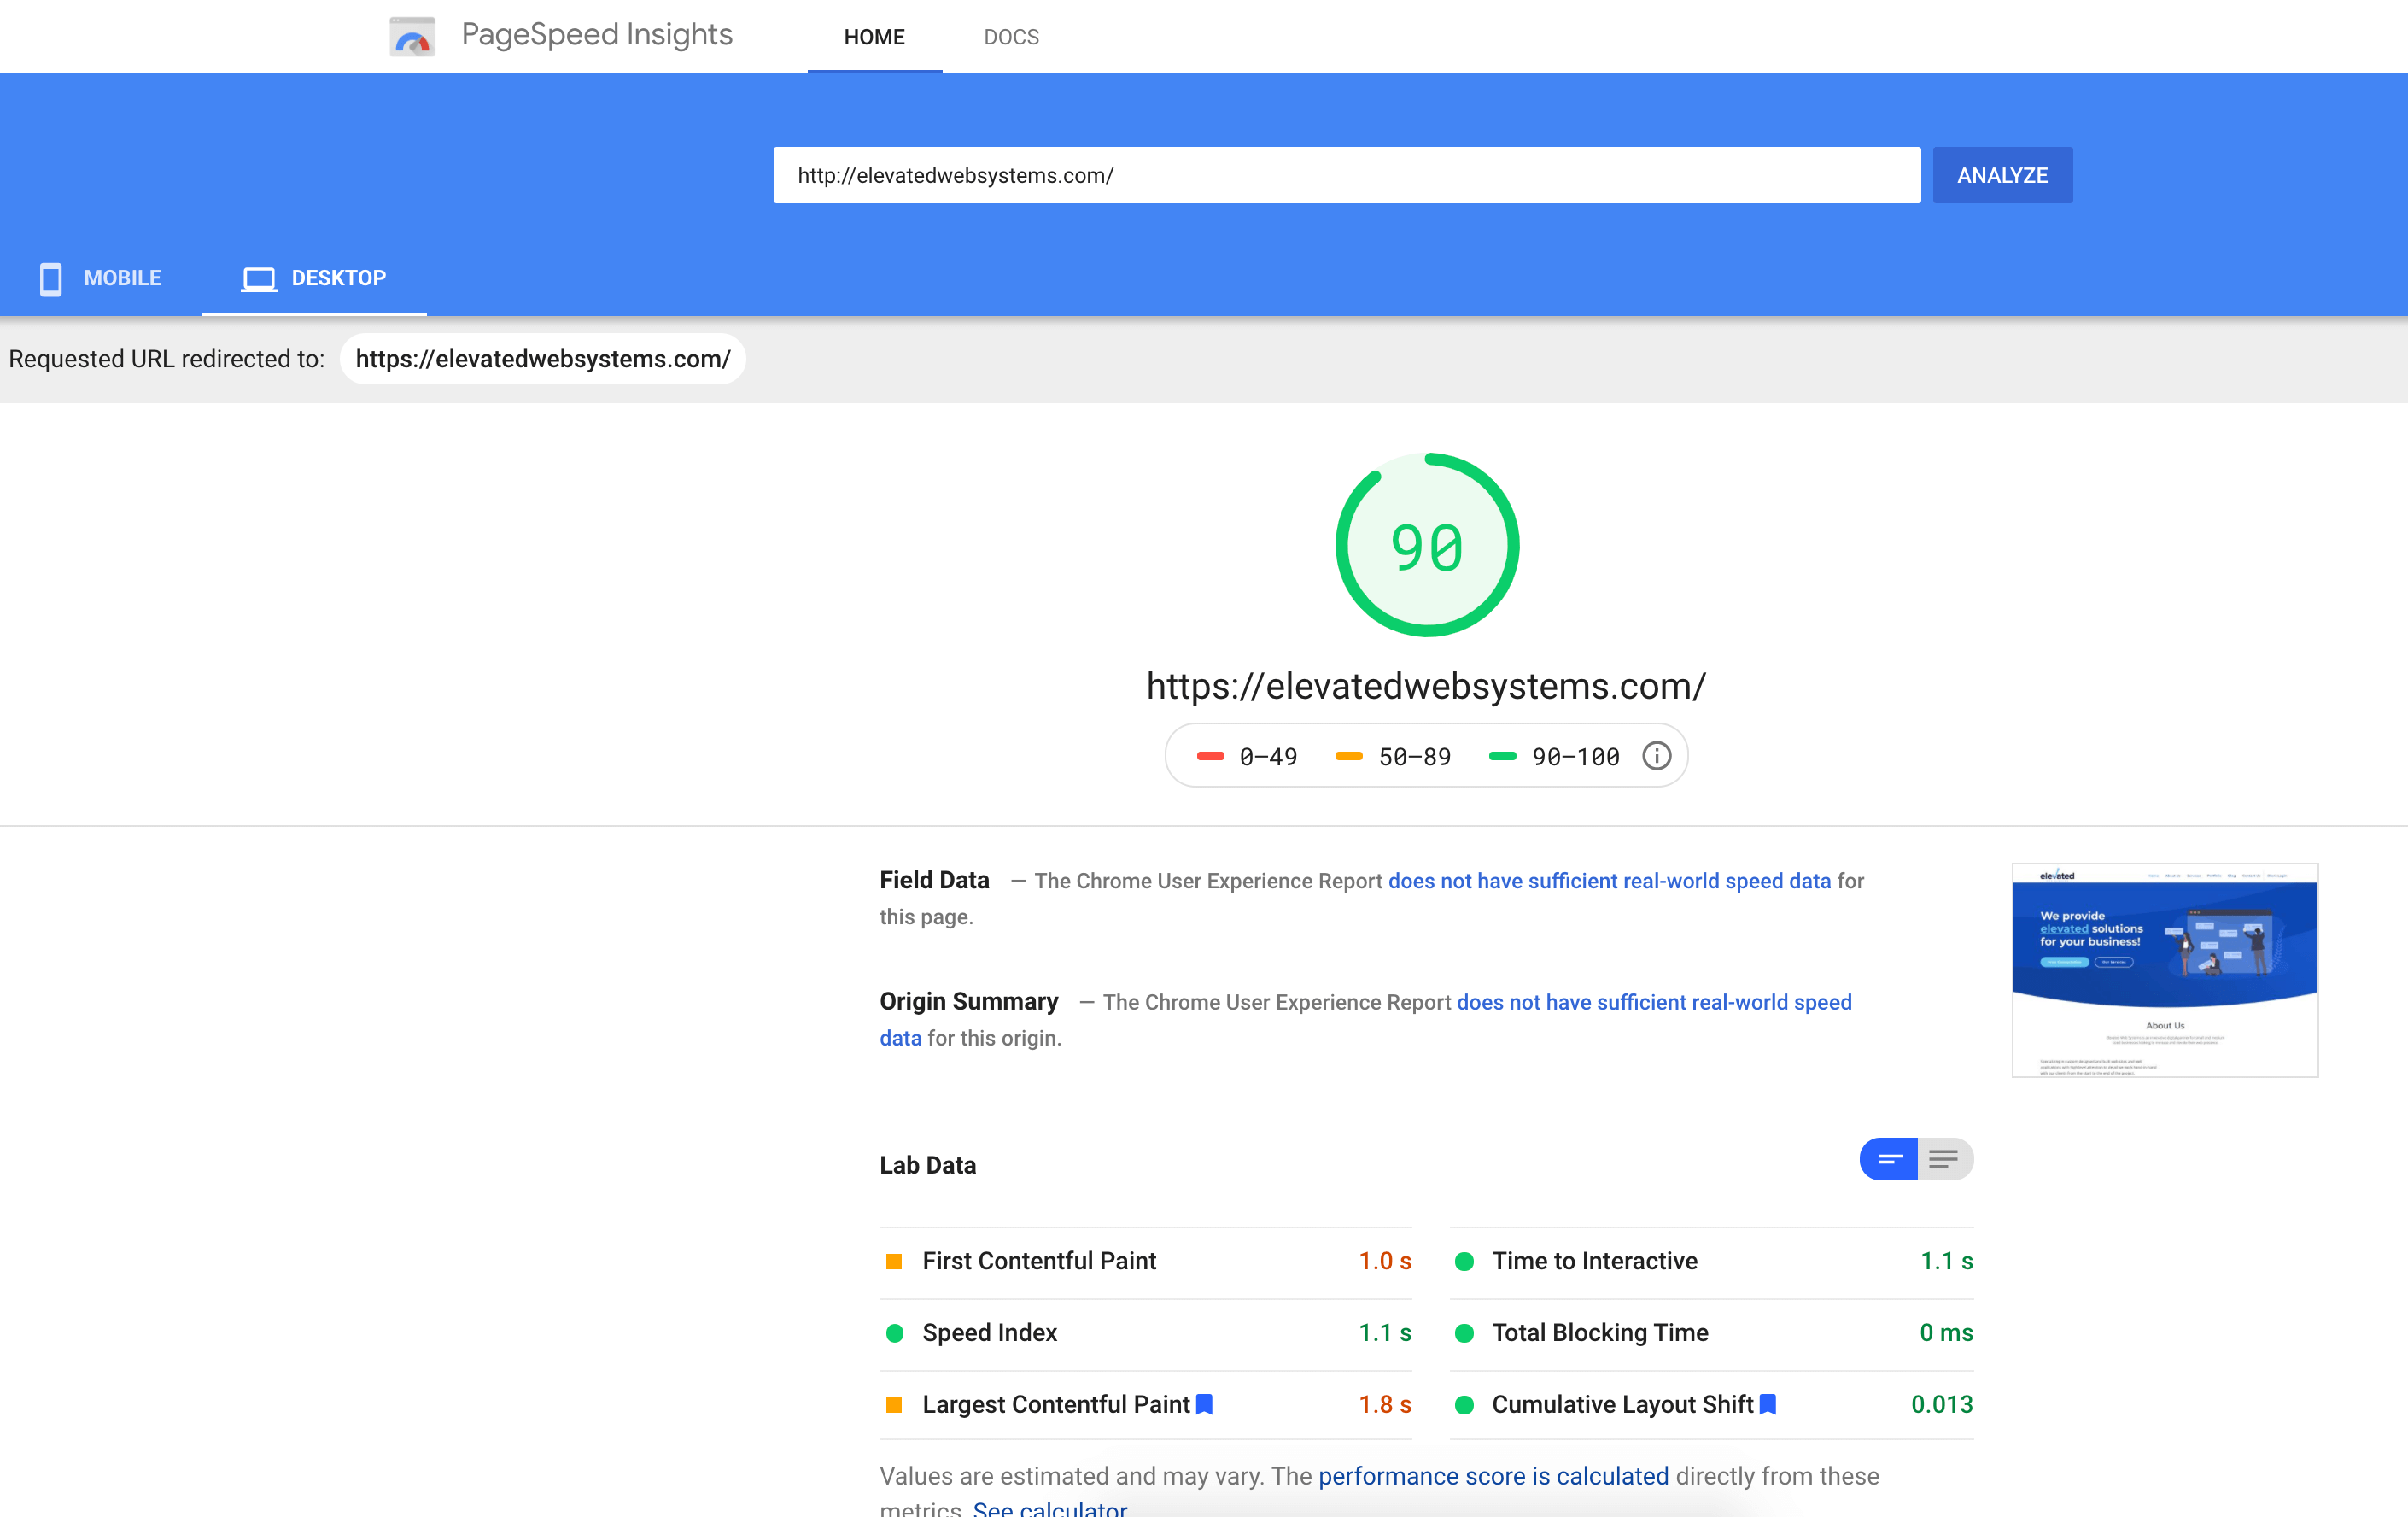
Task: Click the ANALYZE button
Action: [x=2002, y=175]
